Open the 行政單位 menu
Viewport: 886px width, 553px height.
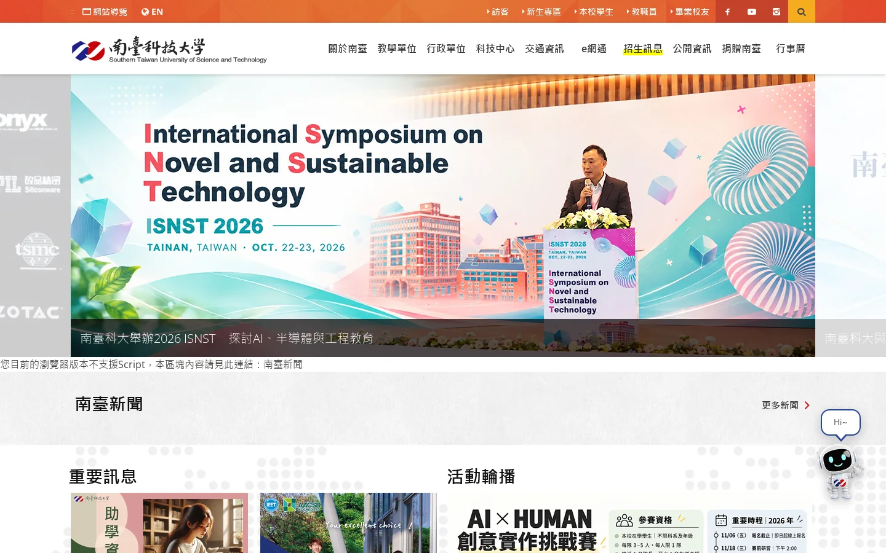click(x=446, y=49)
